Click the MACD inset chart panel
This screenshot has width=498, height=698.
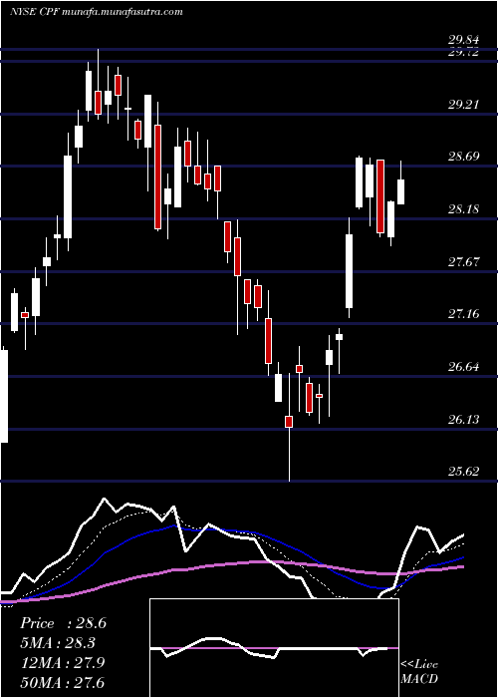click(x=274, y=648)
